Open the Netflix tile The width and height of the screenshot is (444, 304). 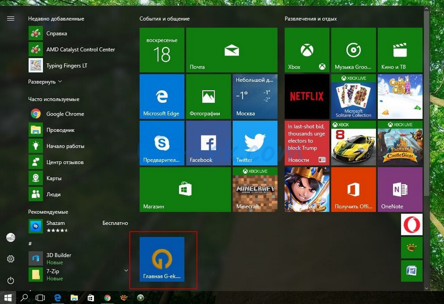tap(307, 96)
